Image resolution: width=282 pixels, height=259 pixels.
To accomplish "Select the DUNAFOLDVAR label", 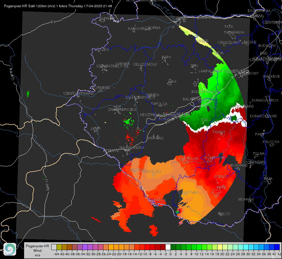I will pos(263,116).
